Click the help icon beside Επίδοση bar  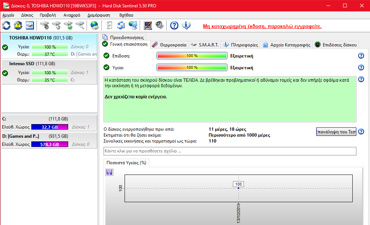(361, 56)
